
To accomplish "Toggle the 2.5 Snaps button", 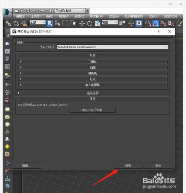I will tap(148, 23).
